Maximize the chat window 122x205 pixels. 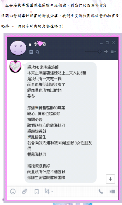click(107, 43)
